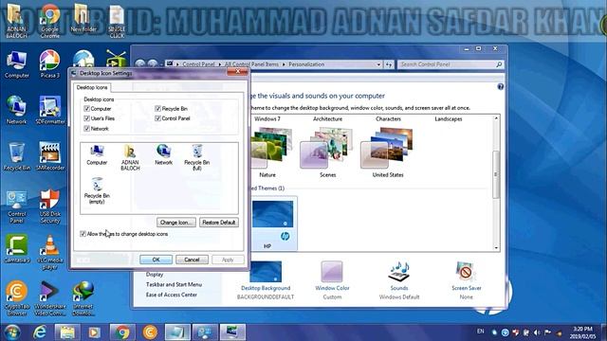This screenshot has width=607, height=341.
Task: Click the USB Disk Security desktop shortcut
Action: [x=50, y=206]
